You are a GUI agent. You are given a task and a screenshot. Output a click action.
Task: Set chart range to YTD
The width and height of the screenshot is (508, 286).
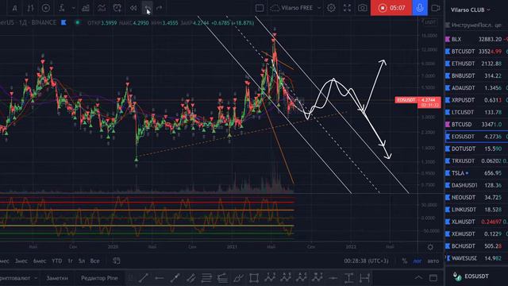coord(56,261)
